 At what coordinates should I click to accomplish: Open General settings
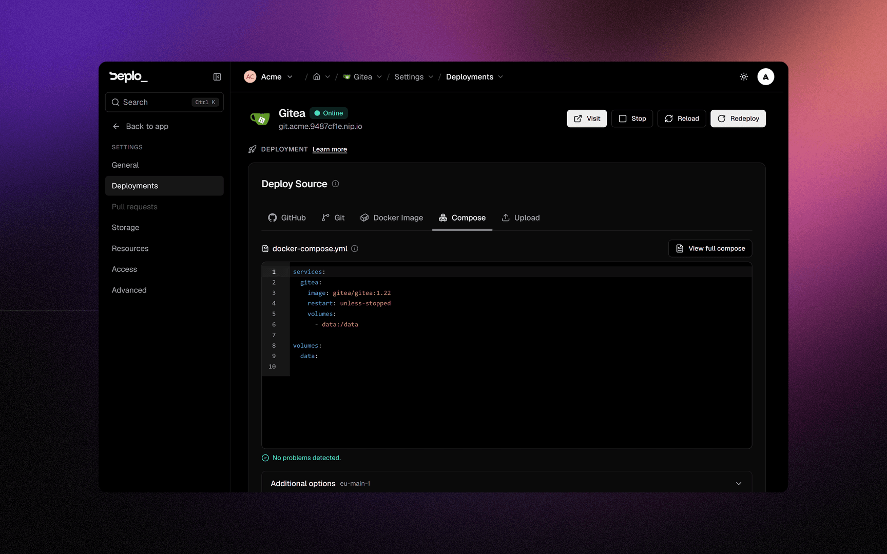pyautogui.click(x=164, y=165)
